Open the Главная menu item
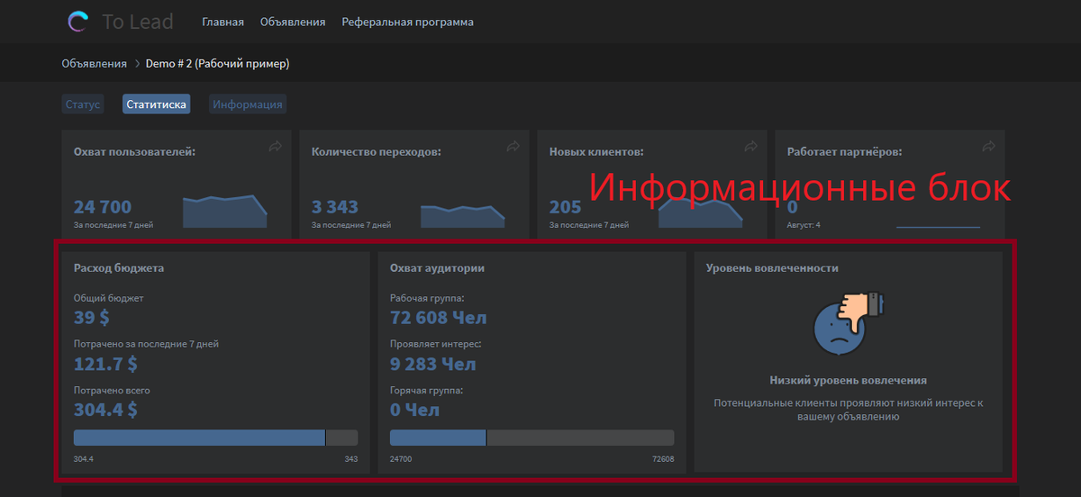The height and width of the screenshot is (497, 1081). pos(223,22)
